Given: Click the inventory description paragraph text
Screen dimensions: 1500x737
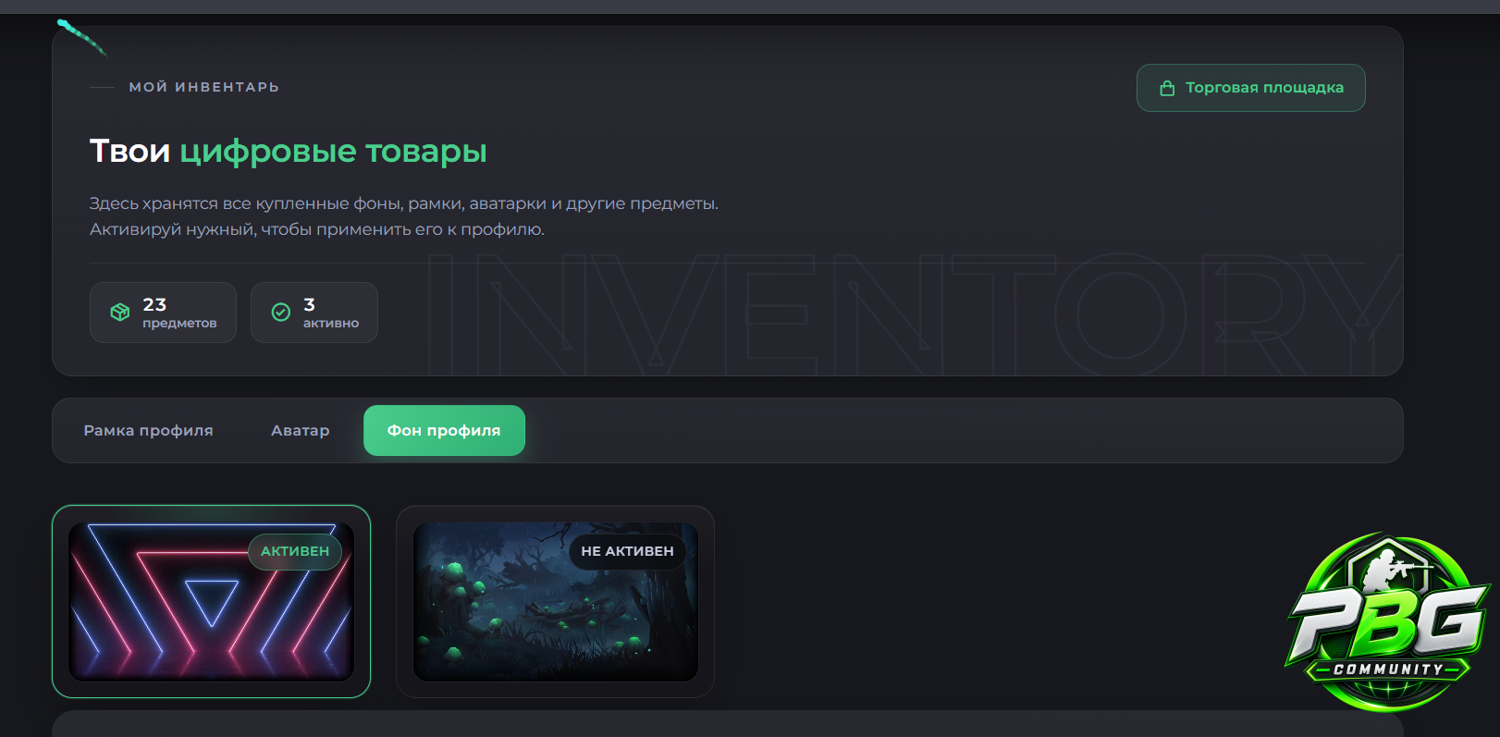Looking at the screenshot, I should (x=403, y=216).
